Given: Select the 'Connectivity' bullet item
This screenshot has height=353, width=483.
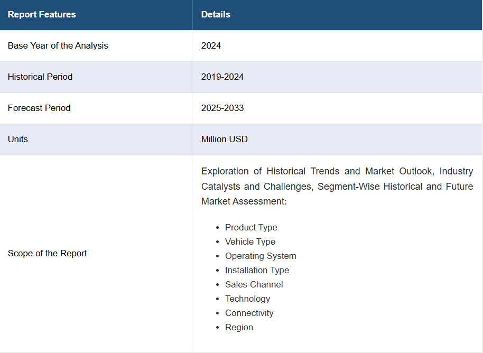Looking at the screenshot, I should point(249,313).
